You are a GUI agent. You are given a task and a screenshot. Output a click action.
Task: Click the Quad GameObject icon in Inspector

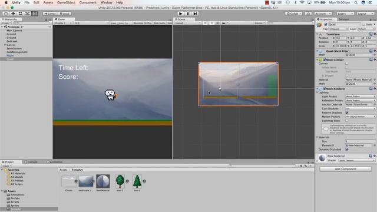(319, 25)
